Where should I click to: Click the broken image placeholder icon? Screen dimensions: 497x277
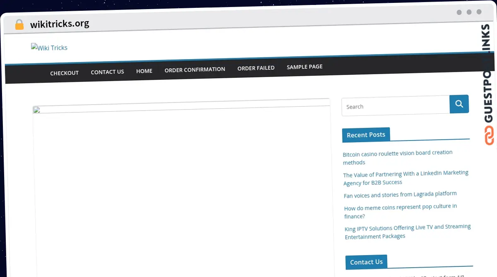pos(36,110)
